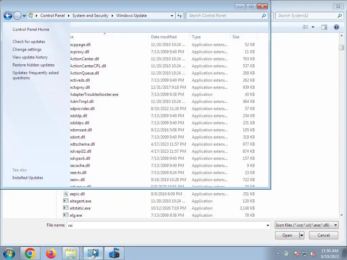
Task: Select acppage.dll in file list
Action: tap(80, 44)
